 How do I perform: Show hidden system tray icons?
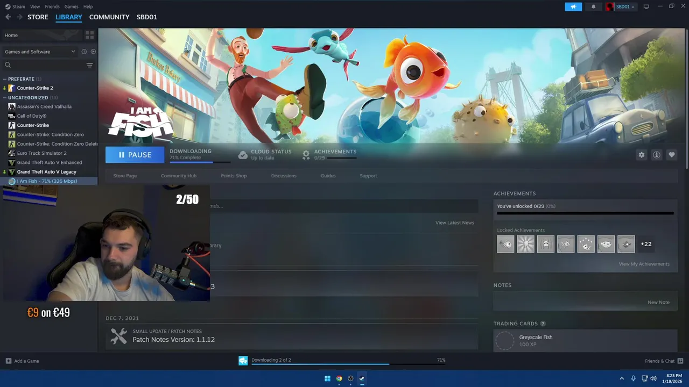click(622, 378)
